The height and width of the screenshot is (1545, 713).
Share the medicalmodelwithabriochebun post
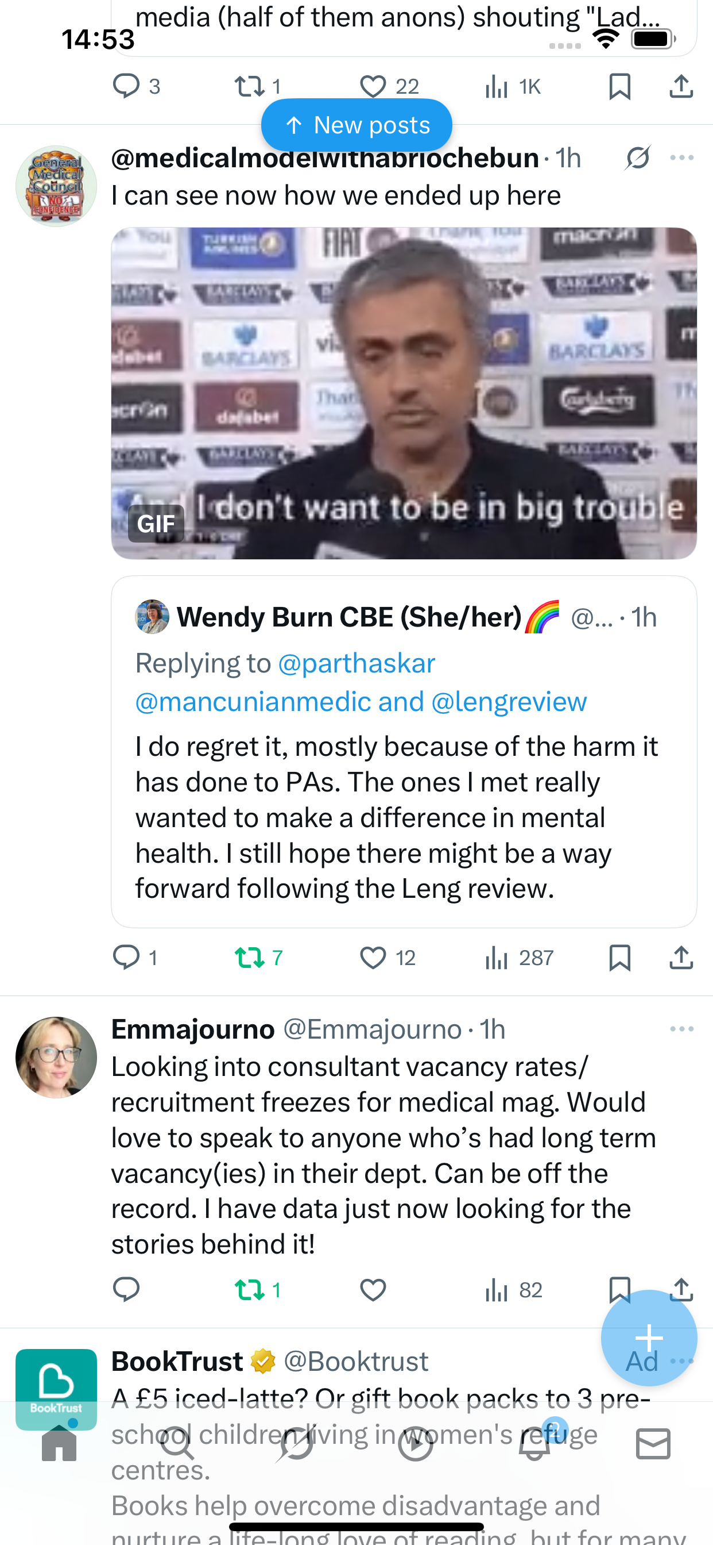681,957
